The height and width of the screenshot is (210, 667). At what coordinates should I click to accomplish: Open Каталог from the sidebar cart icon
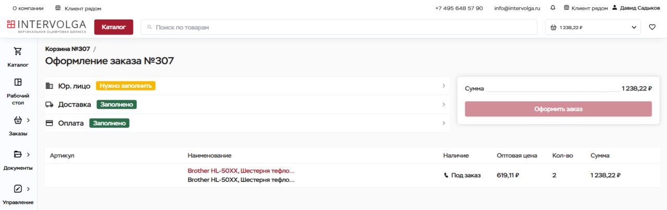pos(18,51)
